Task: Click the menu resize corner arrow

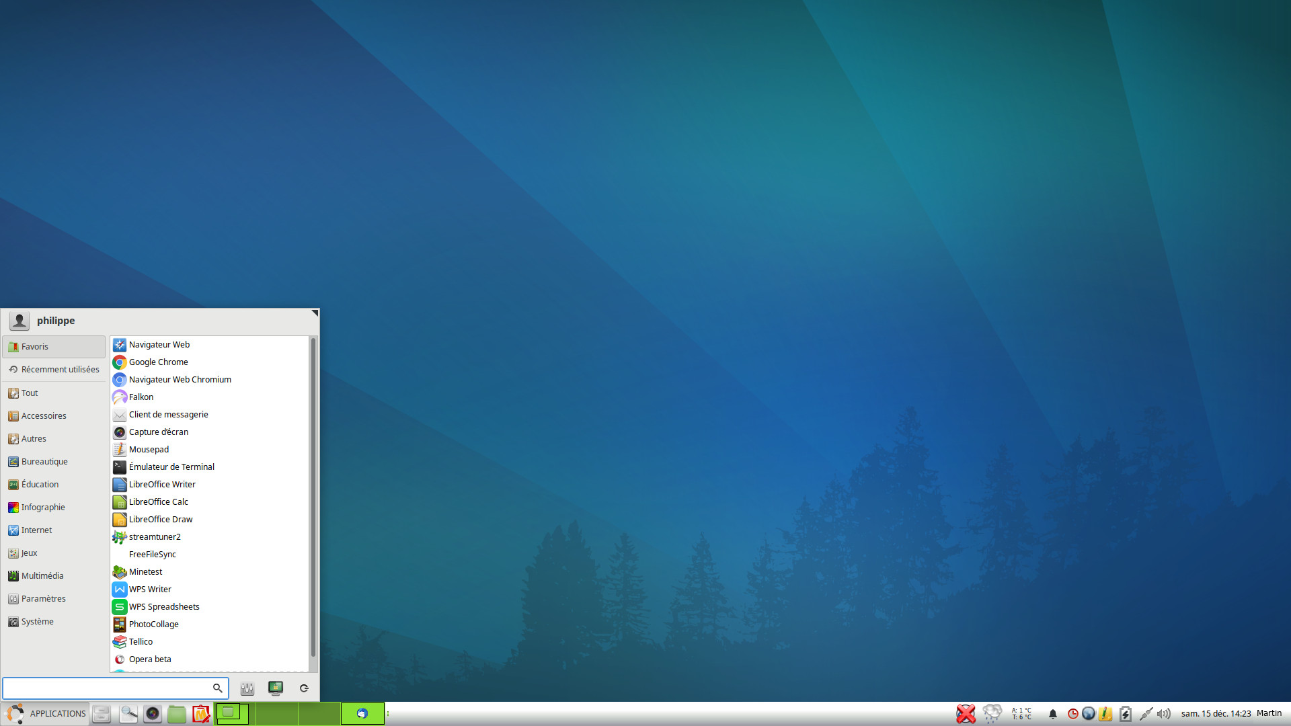Action: pyautogui.click(x=314, y=313)
